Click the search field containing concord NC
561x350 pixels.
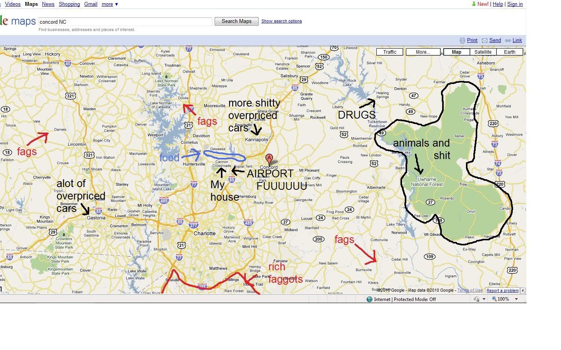click(x=125, y=22)
